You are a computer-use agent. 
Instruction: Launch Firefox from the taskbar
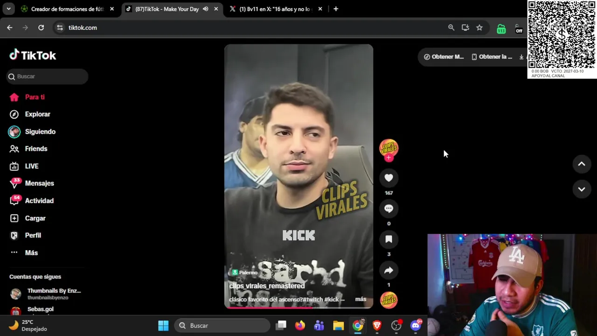tap(300, 326)
